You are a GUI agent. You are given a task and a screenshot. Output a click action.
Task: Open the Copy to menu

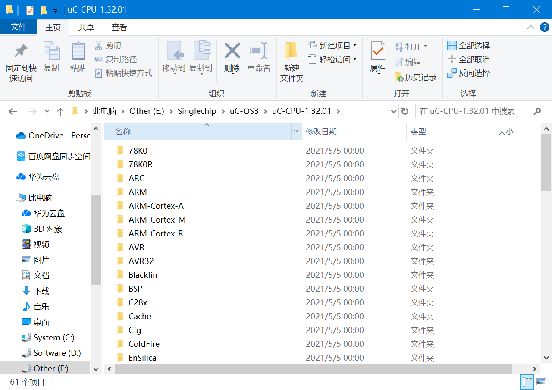(x=201, y=58)
